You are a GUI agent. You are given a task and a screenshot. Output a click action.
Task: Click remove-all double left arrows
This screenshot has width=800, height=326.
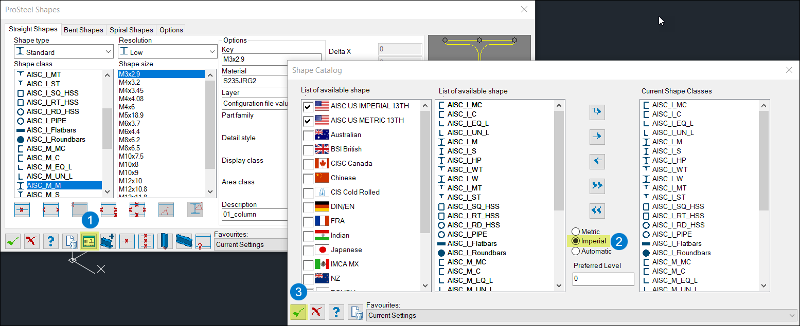pyautogui.click(x=597, y=210)
